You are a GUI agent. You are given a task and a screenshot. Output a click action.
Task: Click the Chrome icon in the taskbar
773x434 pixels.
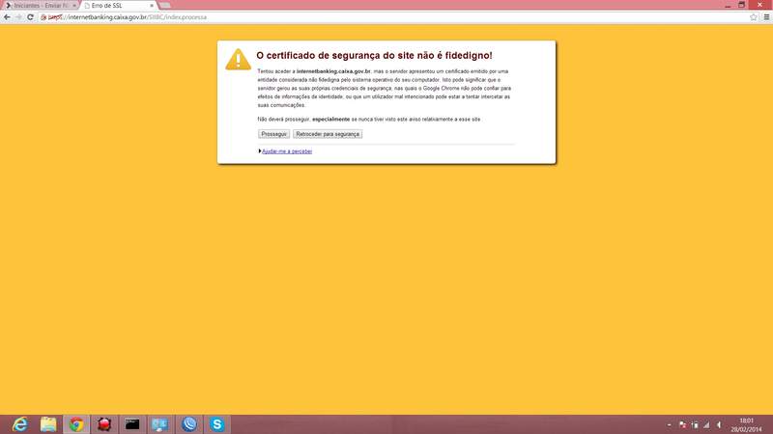[76, 424]
